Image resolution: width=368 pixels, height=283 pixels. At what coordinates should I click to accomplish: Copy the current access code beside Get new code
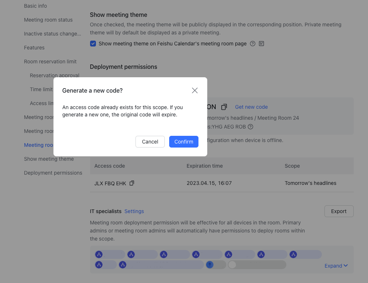[x=224, y=107]
